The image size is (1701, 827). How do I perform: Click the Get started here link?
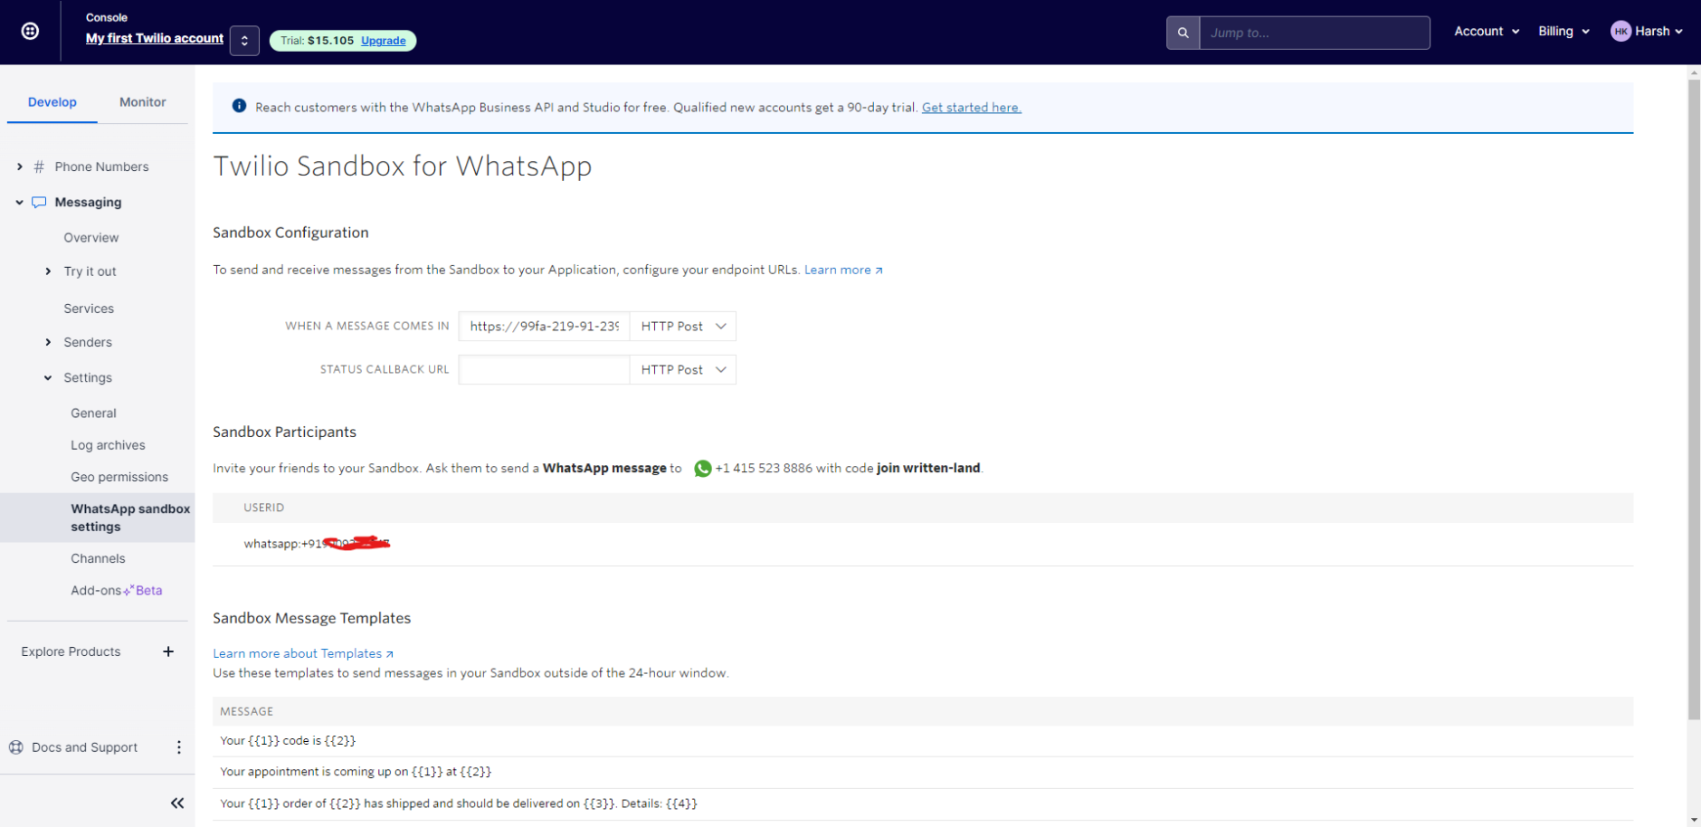click(972, 107)
